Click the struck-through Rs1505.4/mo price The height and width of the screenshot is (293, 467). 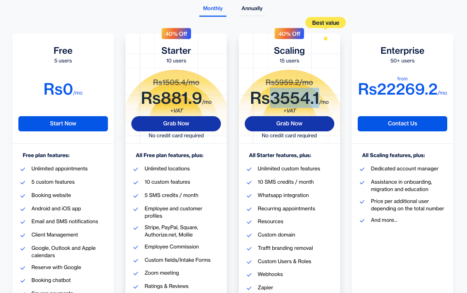point(176,82)
